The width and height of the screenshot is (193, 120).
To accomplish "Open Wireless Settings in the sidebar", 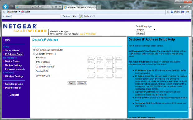I will point(14,76).
